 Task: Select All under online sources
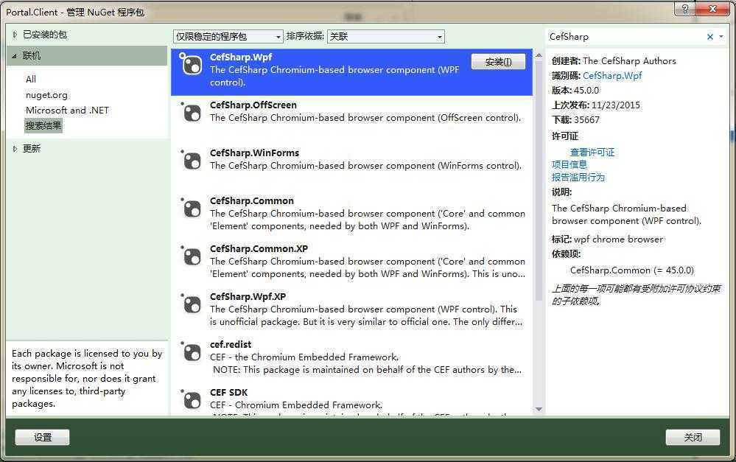31,79
